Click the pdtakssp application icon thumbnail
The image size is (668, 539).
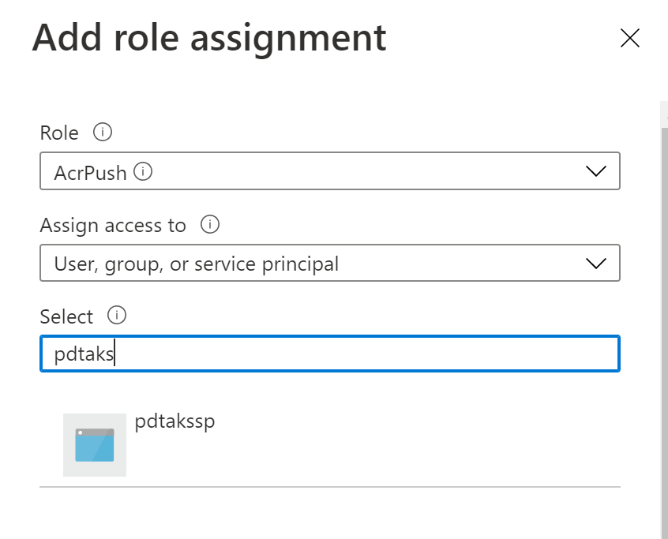click(94, 444)
